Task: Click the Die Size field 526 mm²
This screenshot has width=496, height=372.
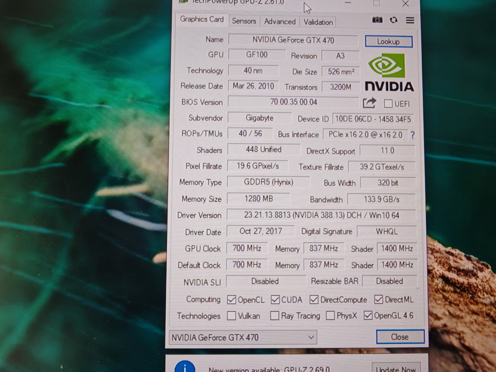Action: click(341, 71)
